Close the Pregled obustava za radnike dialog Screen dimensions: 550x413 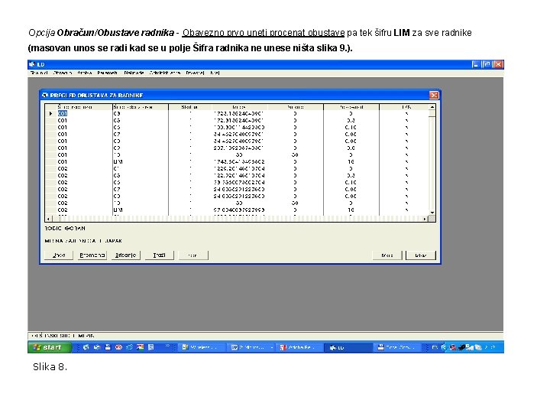coord(434,95)
